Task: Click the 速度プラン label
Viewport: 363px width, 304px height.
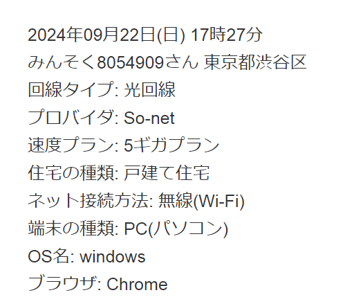Action: click(71, 145)
